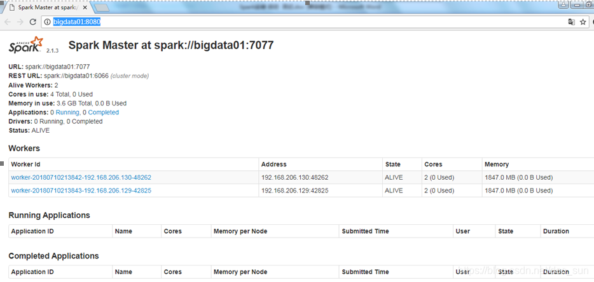
Task: Click the Completed Applications section heading
Action: (53, 256)
